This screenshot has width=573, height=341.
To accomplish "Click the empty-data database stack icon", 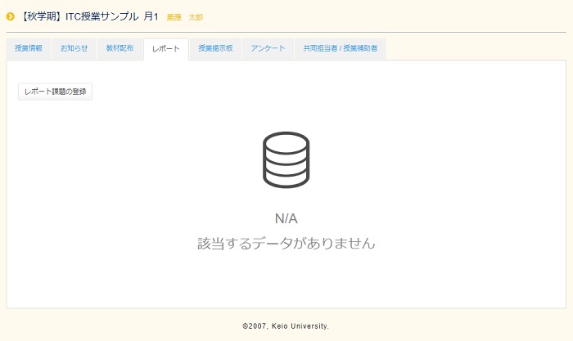I will coord(286,160).
